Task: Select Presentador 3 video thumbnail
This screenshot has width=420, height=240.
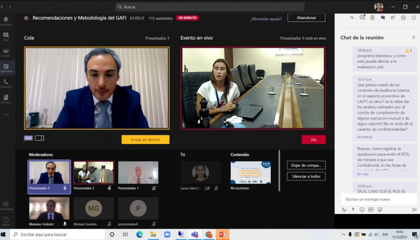Action: click(49, 173)
